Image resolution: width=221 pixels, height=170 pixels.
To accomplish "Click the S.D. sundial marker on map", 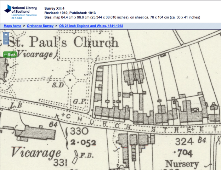I will (57, 85).
